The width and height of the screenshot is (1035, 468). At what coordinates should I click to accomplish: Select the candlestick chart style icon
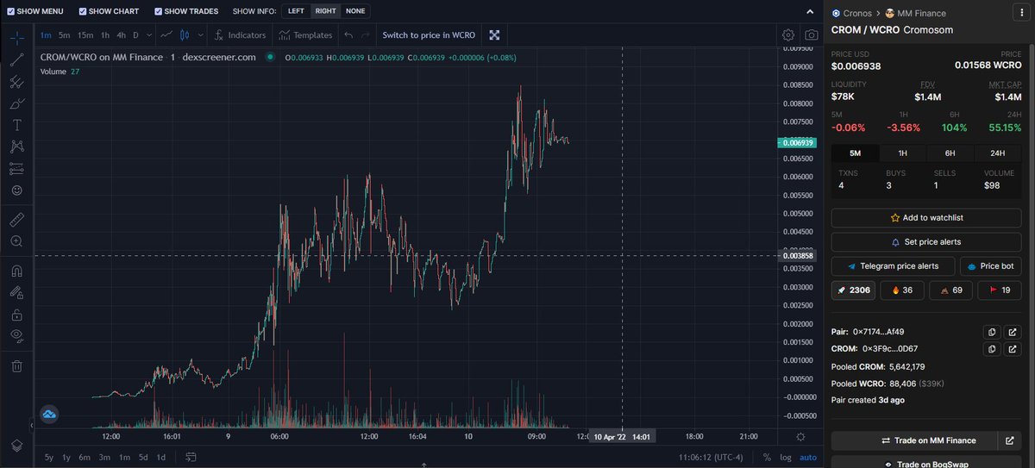point(185,35)
